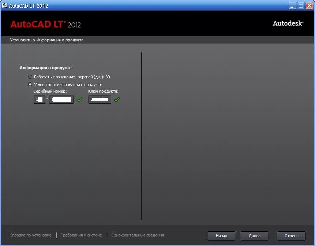The image size is (315, 246).
Task: Click the main serial number field
Action: coord(61,100)
